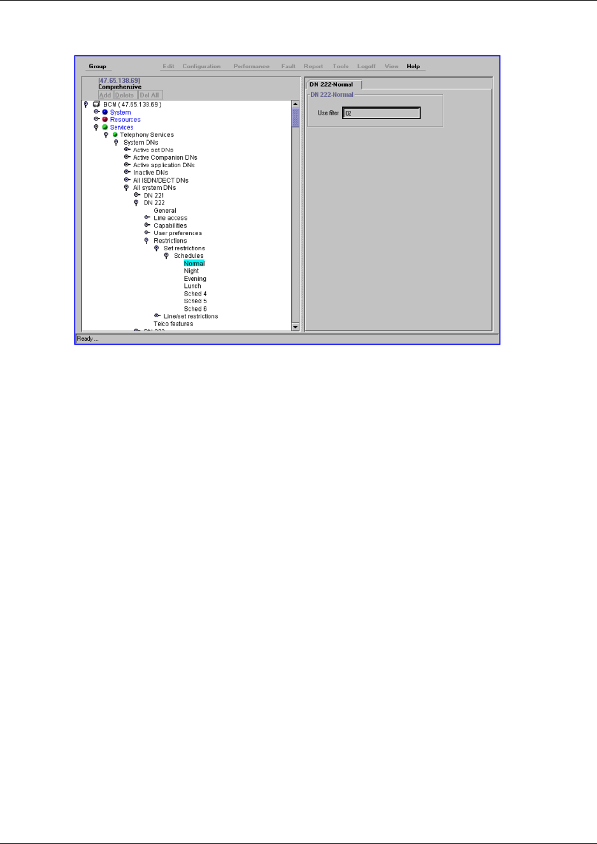The height and width of the screenshot is (844, 597).
Task: Open the Help menu
Action: click(x=414, y=66)
